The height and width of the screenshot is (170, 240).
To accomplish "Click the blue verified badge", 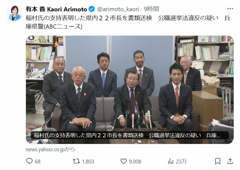I will click(x=92, y=9).
